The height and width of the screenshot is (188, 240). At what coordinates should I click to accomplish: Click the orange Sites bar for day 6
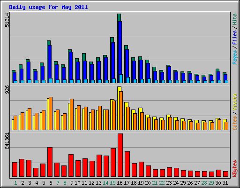pyautogui.click(x=51, y=113)
